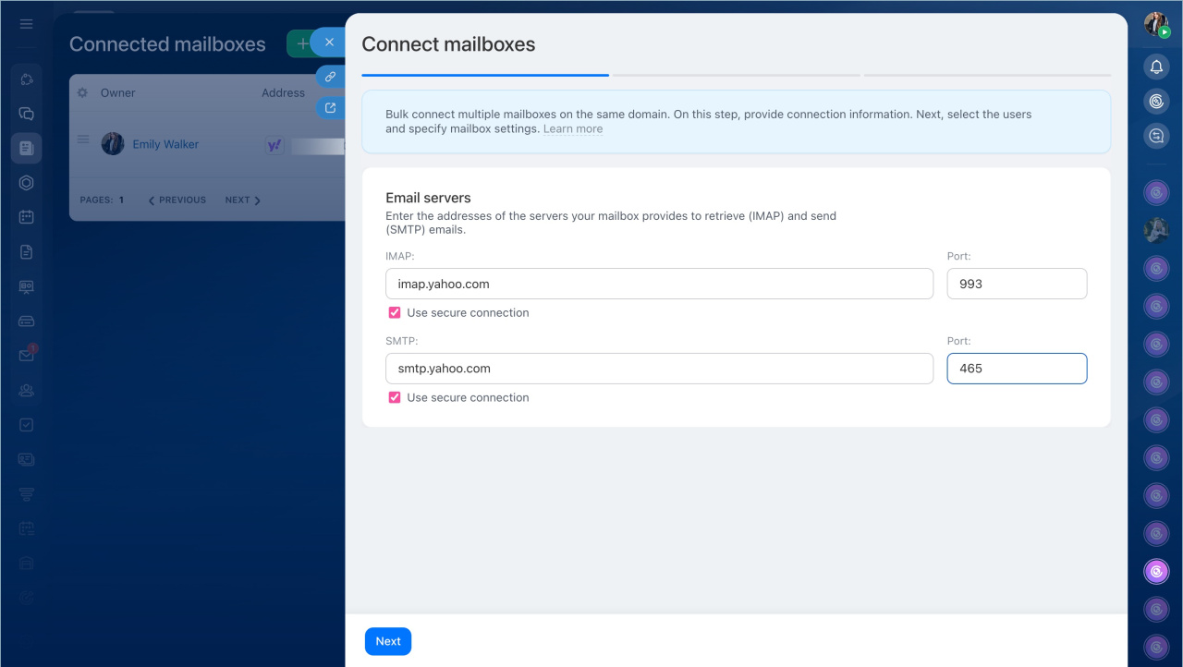
Task: Uncheck SMTP Use secure connection checkbox
Action: [x=395, y=398]
